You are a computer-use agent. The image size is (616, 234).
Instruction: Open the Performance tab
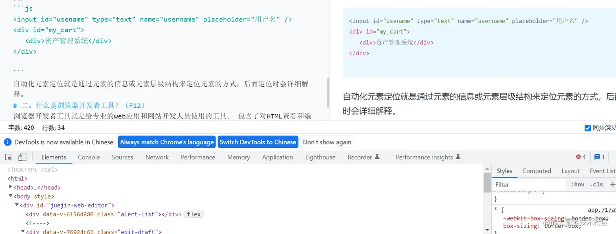(198, 157)
